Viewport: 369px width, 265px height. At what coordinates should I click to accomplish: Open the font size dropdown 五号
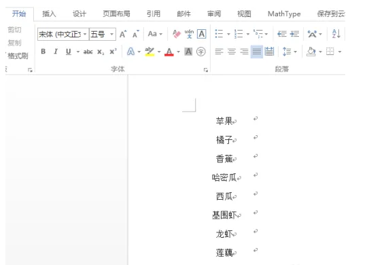[x=103, y=35]
